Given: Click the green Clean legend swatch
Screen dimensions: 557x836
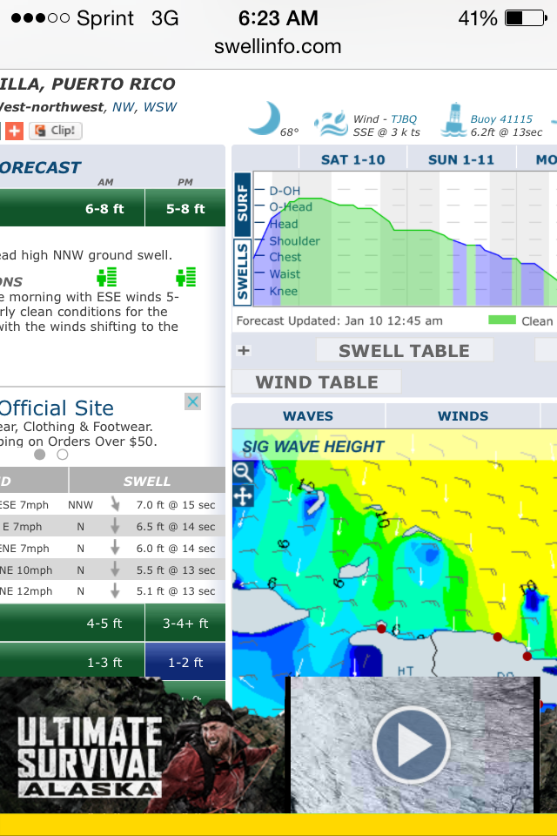Looking at the screenshot, I should [x=502, y=320].
